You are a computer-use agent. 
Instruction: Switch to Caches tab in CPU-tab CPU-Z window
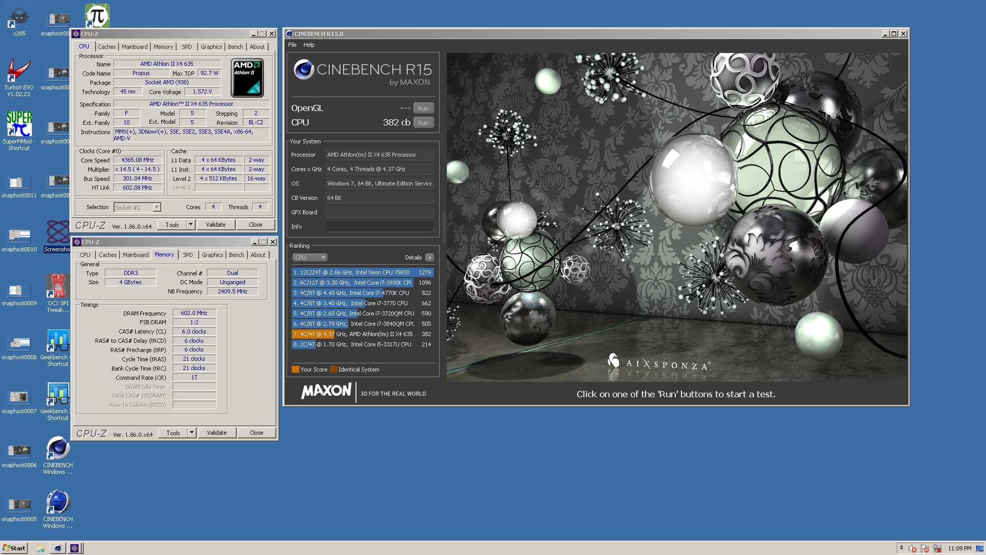tap(107, 47)
